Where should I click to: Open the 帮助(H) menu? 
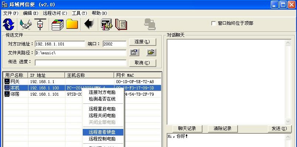tap(99, 13)
